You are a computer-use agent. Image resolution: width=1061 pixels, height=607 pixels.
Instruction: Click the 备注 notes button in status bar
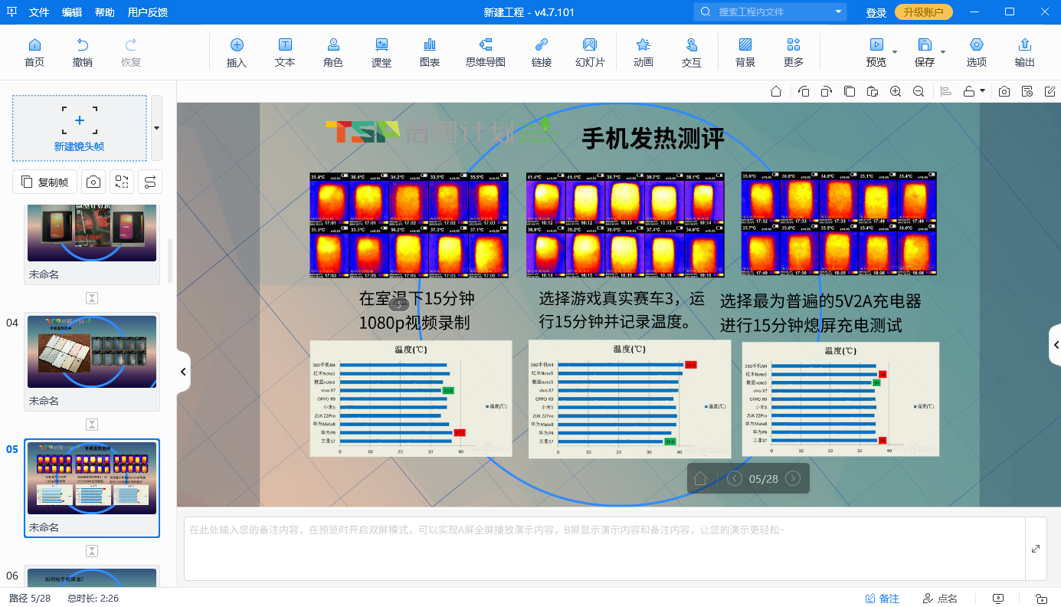pos(882,599)
